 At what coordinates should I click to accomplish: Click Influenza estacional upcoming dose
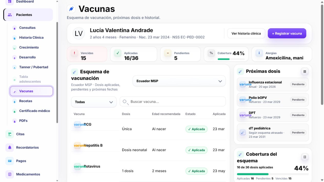(273, 84)
